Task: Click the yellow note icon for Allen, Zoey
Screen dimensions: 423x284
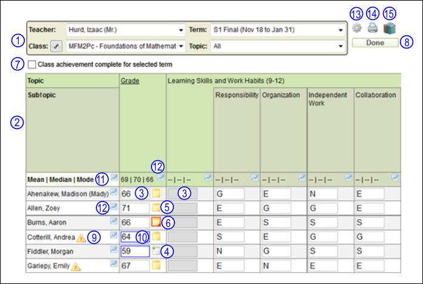Action: (156, 208)
